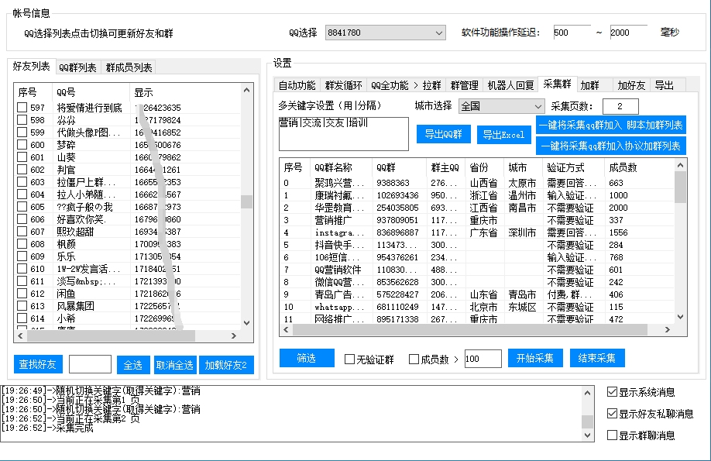This screenshot has height=461, width=711.
Task: Open the 加好友 tab
Action: click(631, 85)
